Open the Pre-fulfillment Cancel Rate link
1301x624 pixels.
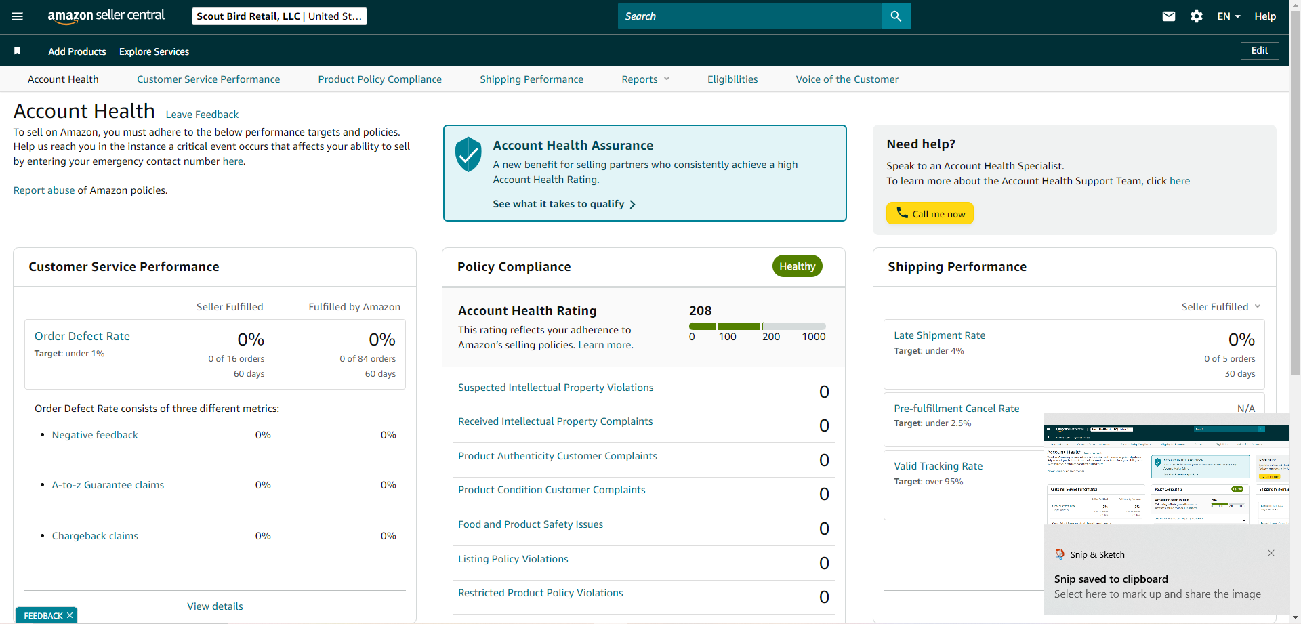point(956,409)
